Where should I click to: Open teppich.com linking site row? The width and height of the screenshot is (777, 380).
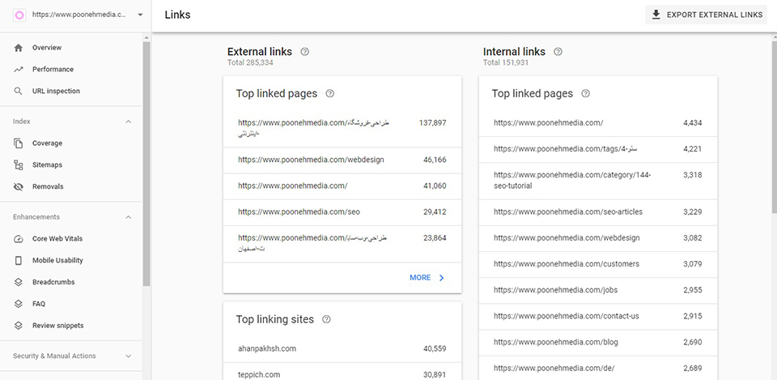pyautogui.click(x=342, y=371)
